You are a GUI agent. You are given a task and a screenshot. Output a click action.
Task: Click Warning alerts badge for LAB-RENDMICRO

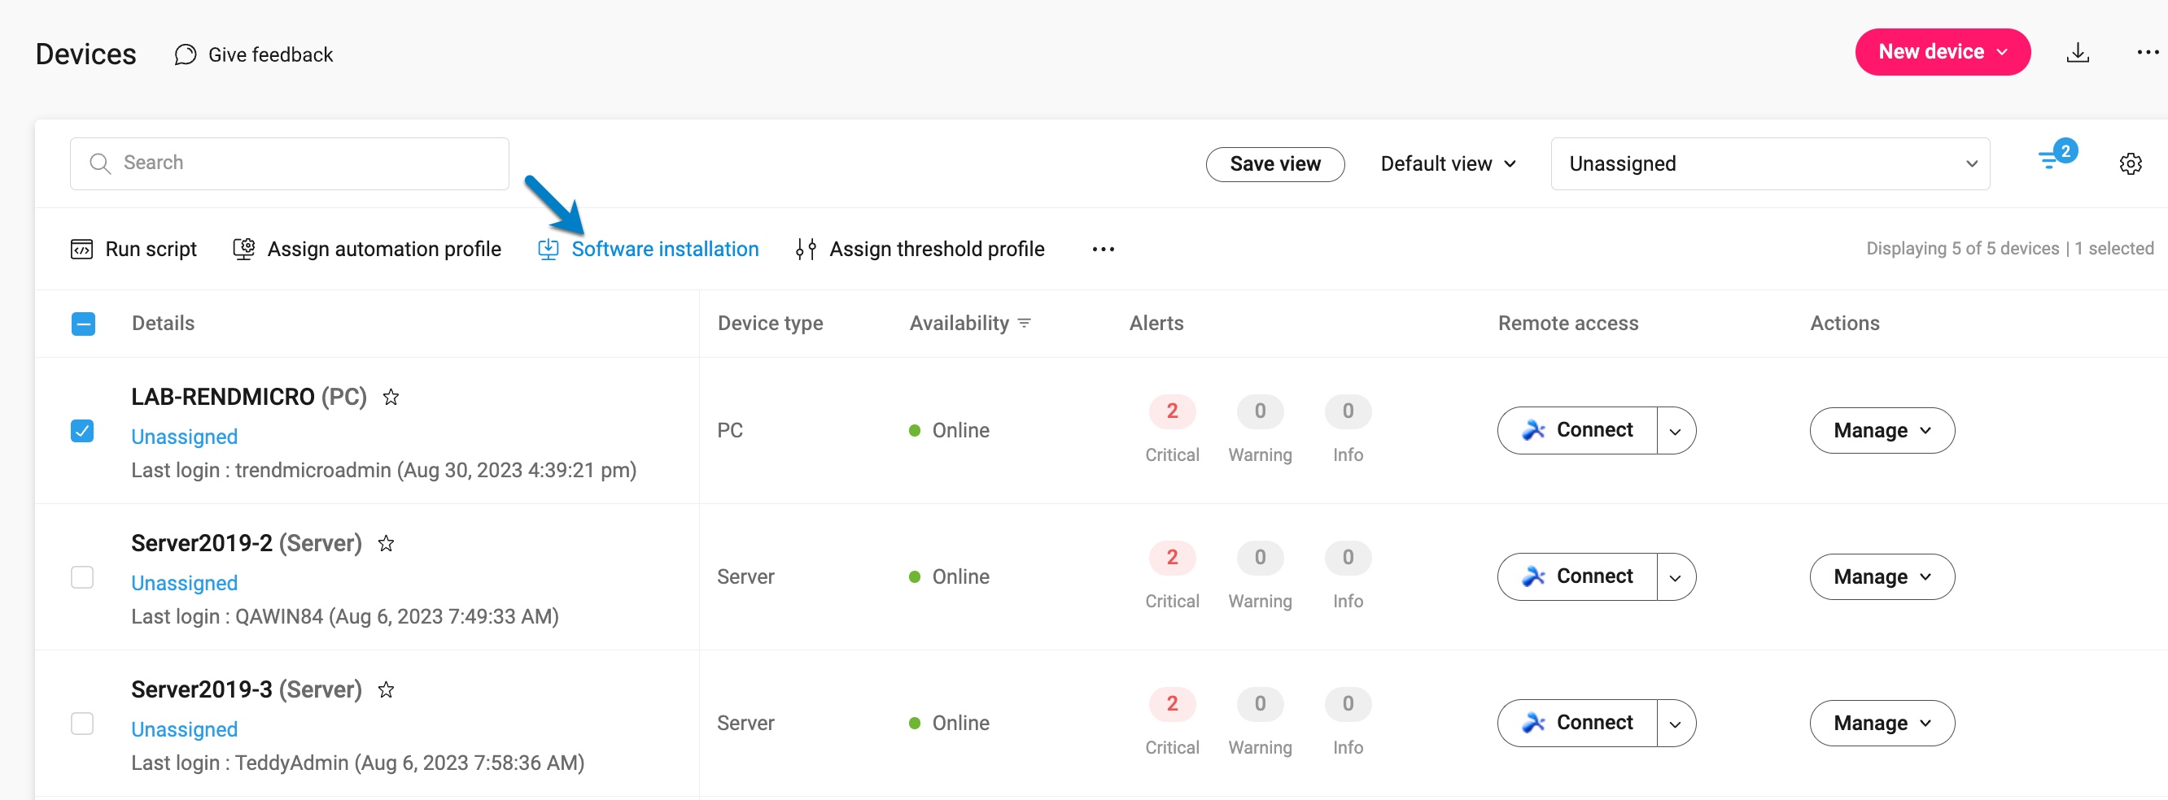(x=1260, y=411)
